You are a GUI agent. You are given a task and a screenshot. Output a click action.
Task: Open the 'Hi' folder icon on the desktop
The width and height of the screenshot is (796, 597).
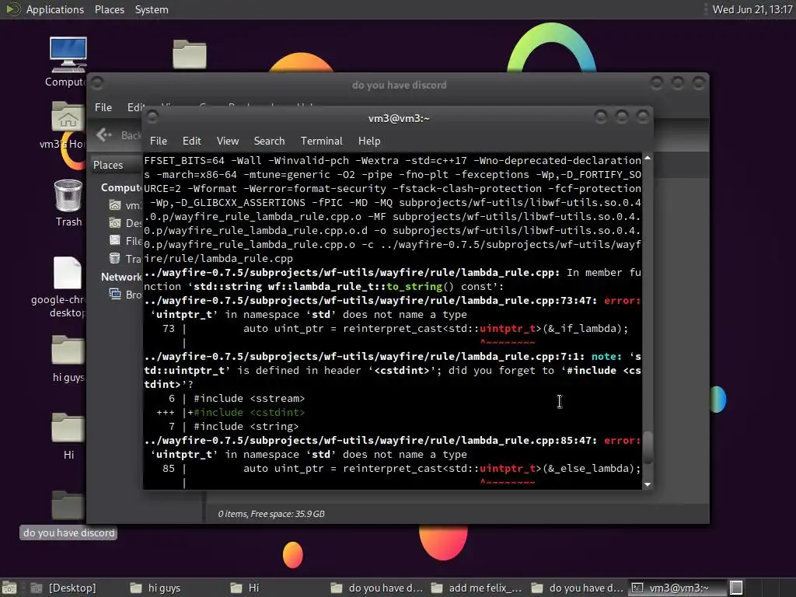pyautogui.click(x=68, y=428)
